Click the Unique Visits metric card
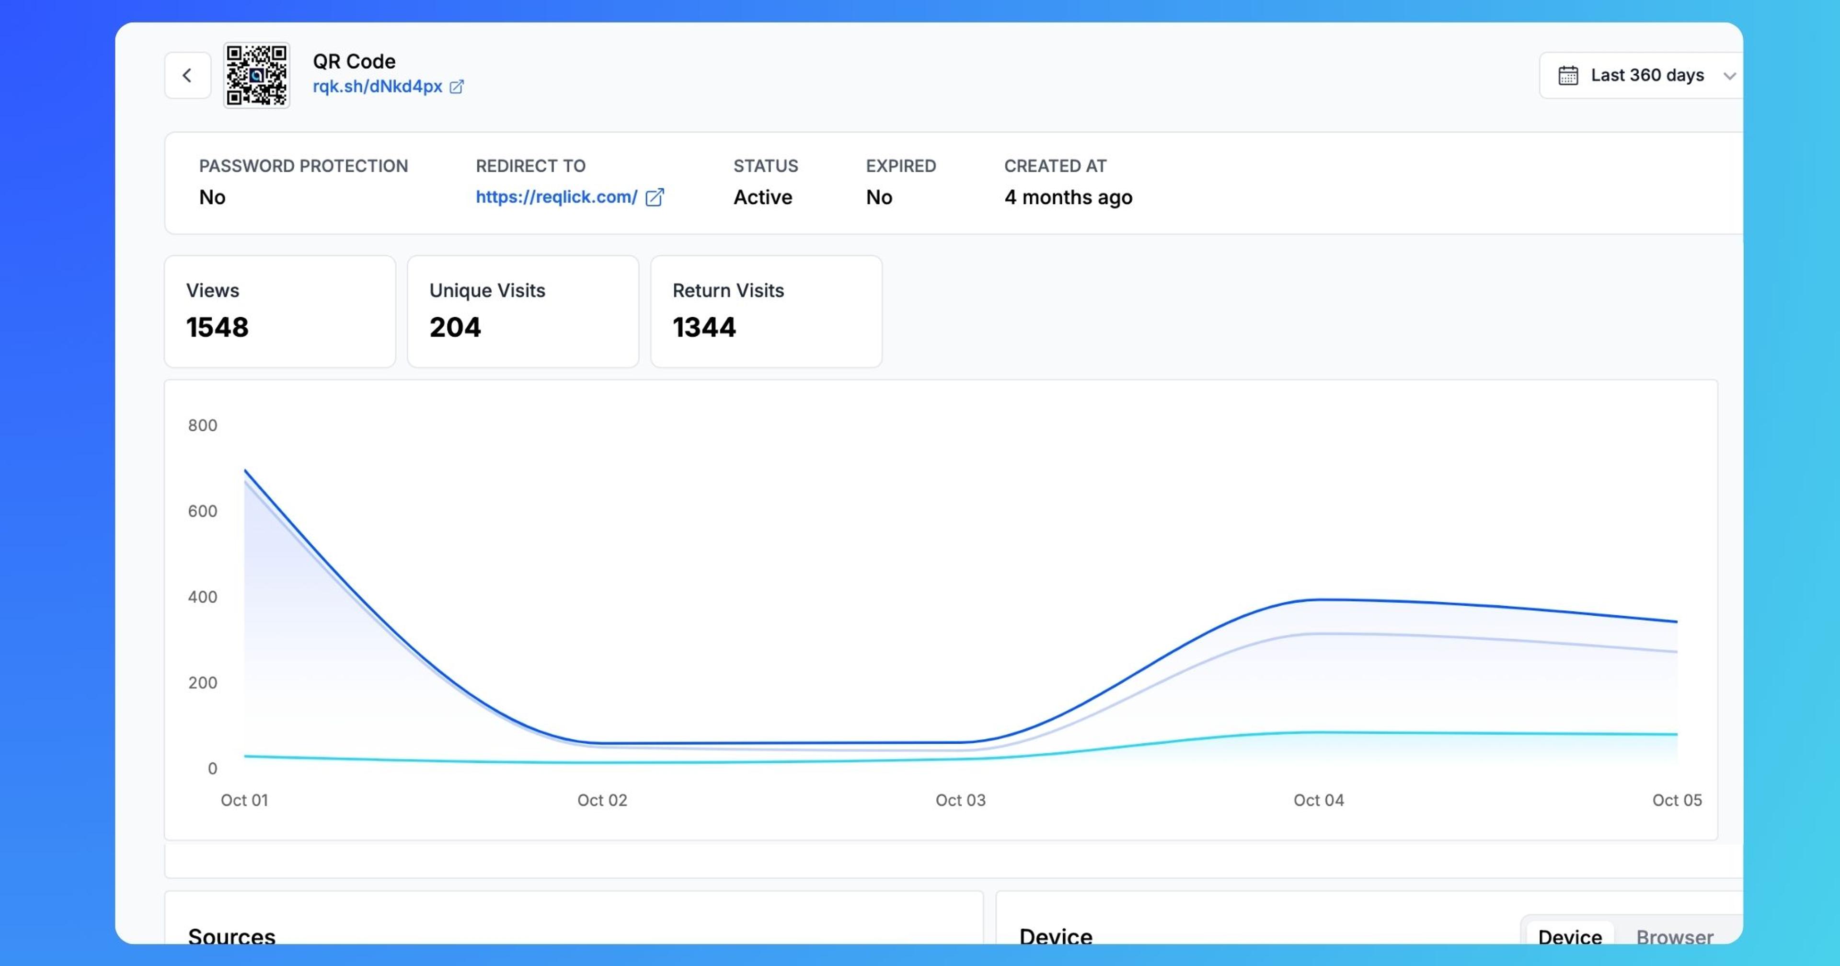Viewport: 1840px width, 966px height. (523, 309)
